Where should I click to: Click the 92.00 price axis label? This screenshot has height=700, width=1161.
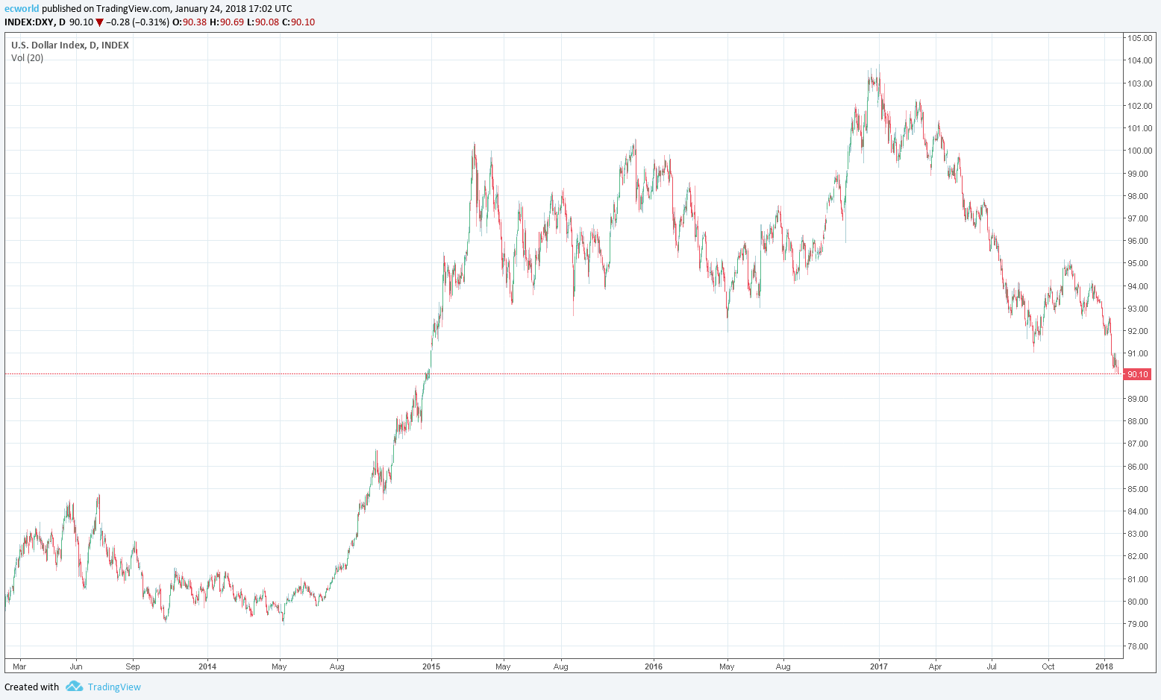(1138, 331)
